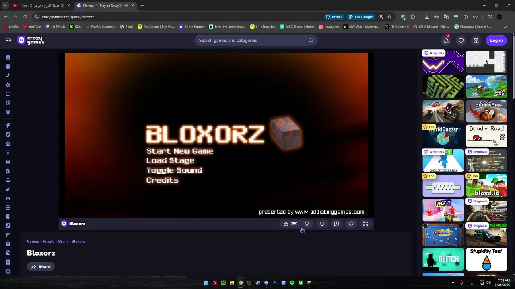
Task: Select Start New Game in Bloxorz
Action: (x=180, y=151)
